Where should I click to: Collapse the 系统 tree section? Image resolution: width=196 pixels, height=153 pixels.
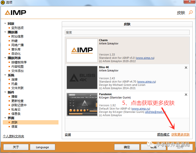5,75
